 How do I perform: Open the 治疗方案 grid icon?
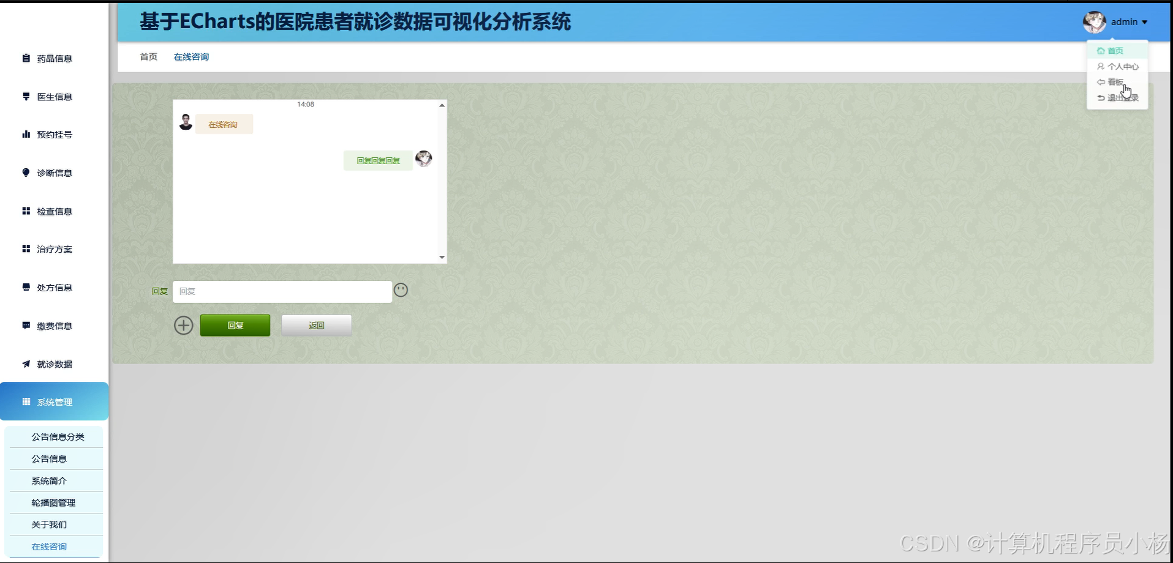point(26,249)
